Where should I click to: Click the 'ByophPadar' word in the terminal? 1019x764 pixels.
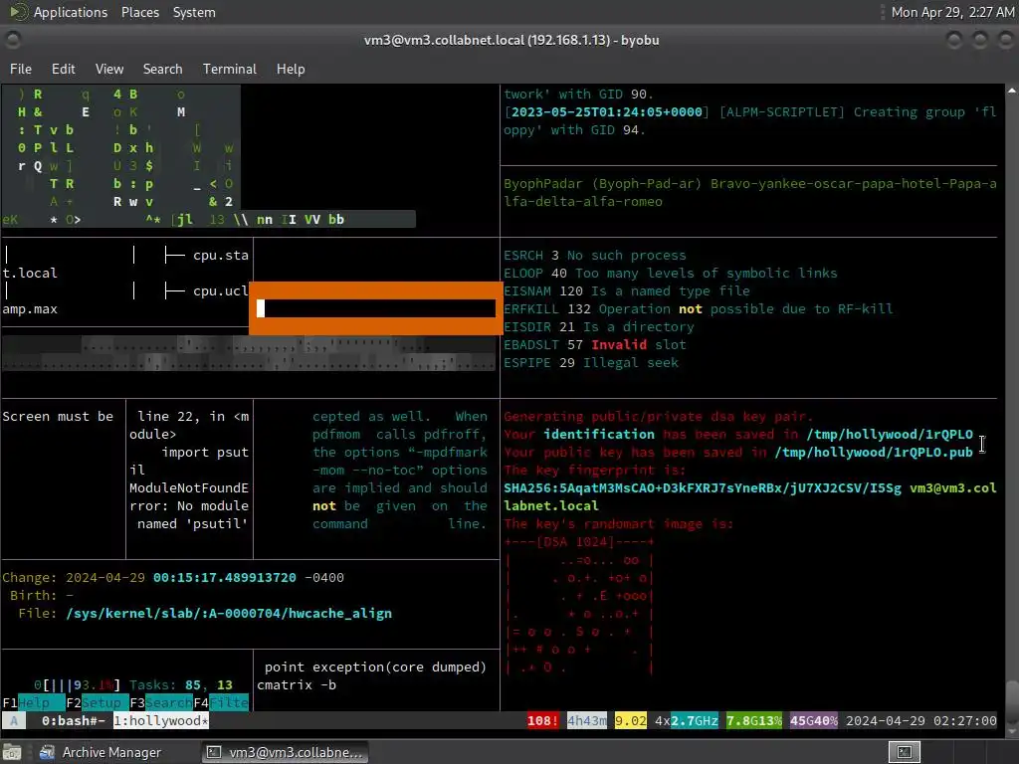[x=543, y=183]
